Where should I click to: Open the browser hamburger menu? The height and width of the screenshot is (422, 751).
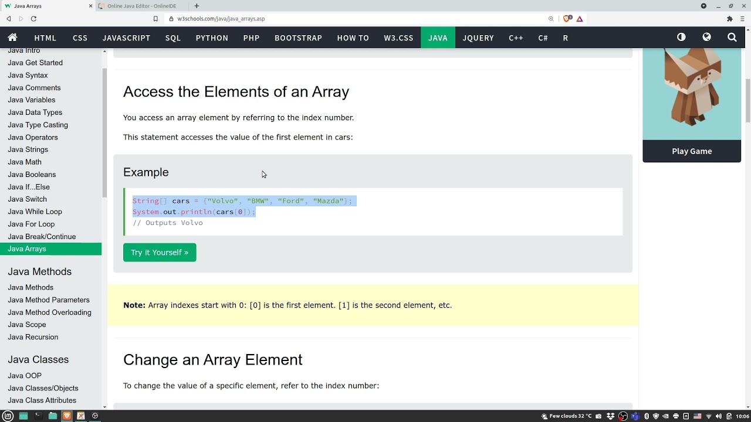coord(743,19)
